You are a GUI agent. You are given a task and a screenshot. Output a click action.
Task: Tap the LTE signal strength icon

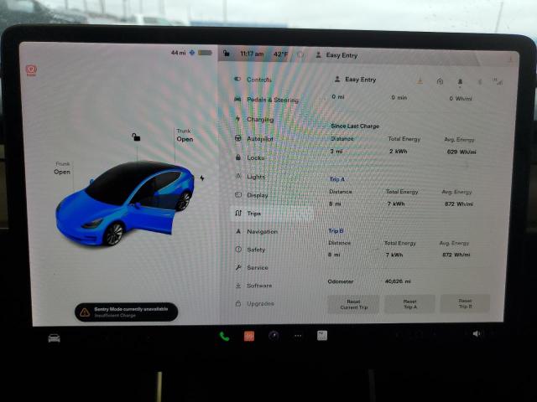tap(498, 81)
